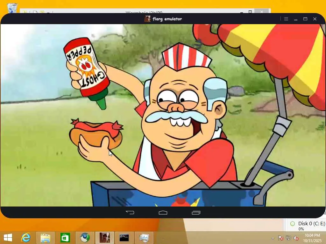
Task: Open the globe browser taskbar icon
Action: [85, 238]
